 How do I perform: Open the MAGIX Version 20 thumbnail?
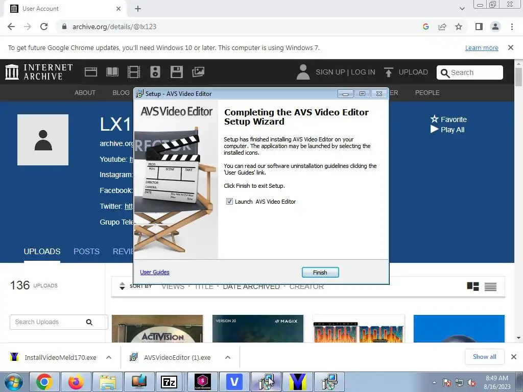pyautogui.click(x=258, y=329)
